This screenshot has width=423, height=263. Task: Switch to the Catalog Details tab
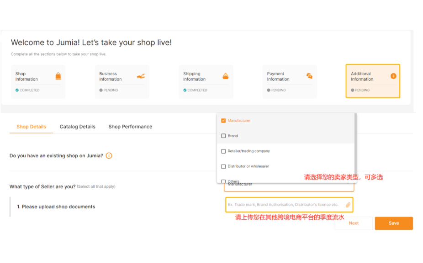(77, 127)
